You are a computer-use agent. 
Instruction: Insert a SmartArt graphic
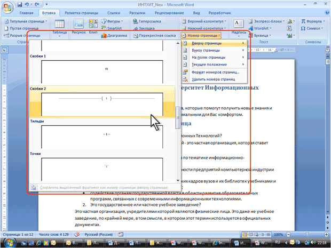(112, 28)
